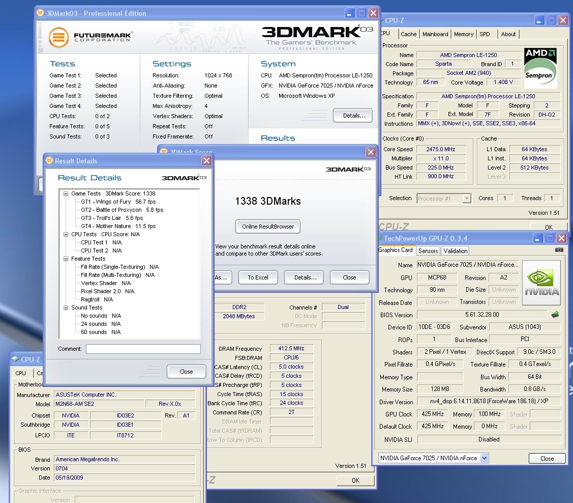Click the BIOS date 05/19/2009 field

click(x=125, y=478)
